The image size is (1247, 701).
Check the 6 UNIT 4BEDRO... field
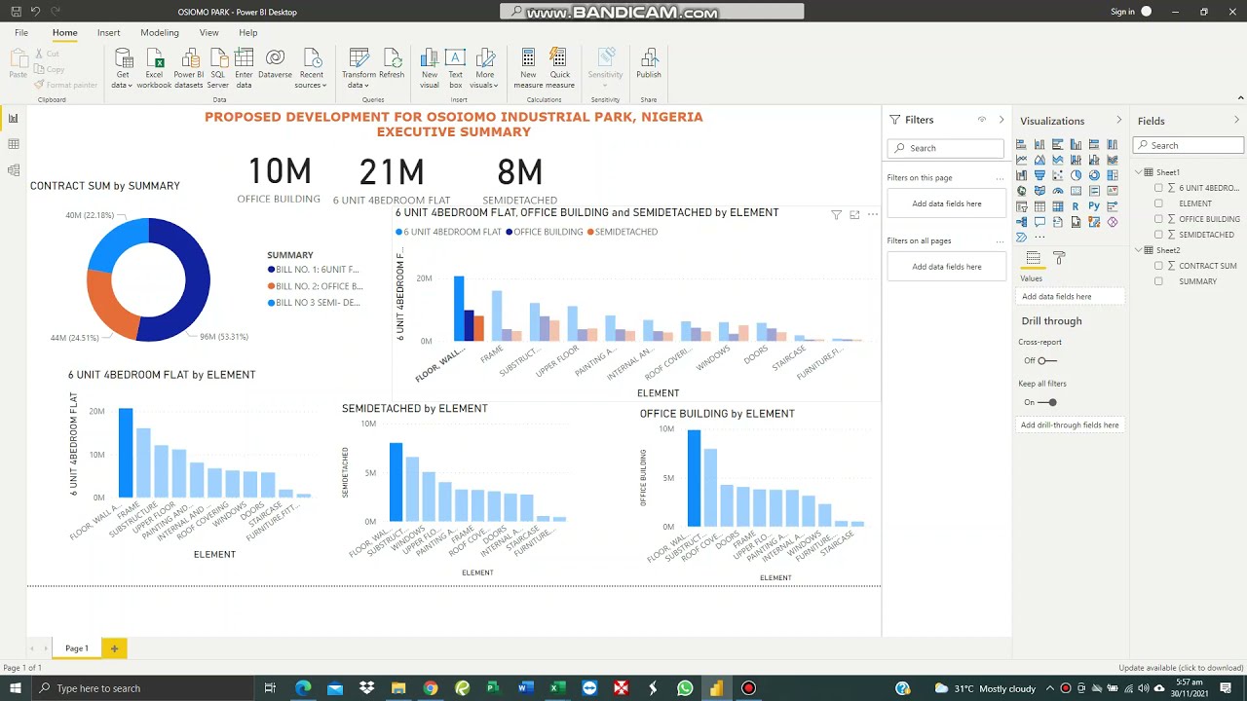click(1158, 188)
